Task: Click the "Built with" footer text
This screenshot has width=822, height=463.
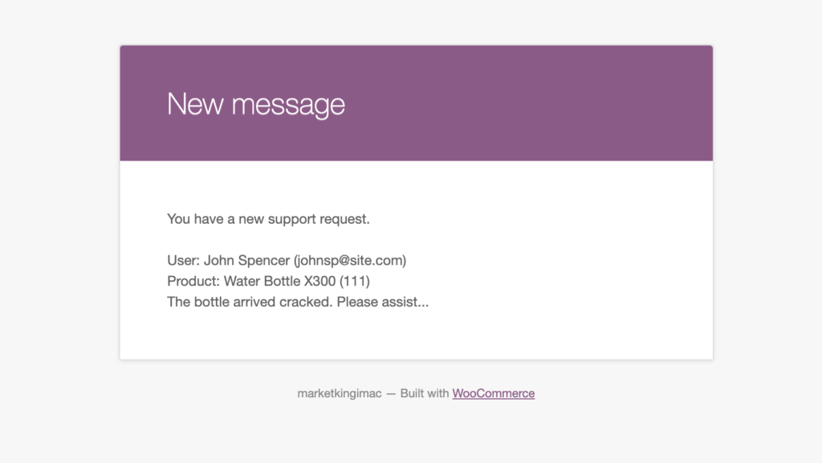Action: pyautogui.click(x=425, y=393)
